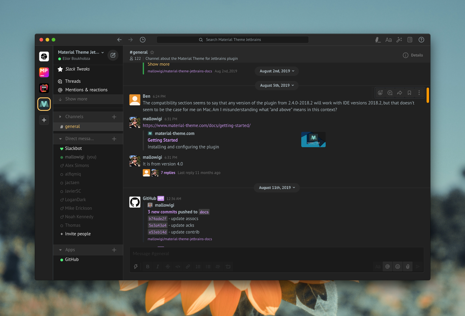This screenshot has width=465, height=316.
Task: Go forward with the right arrow
Action: click(x=131, y=40)
